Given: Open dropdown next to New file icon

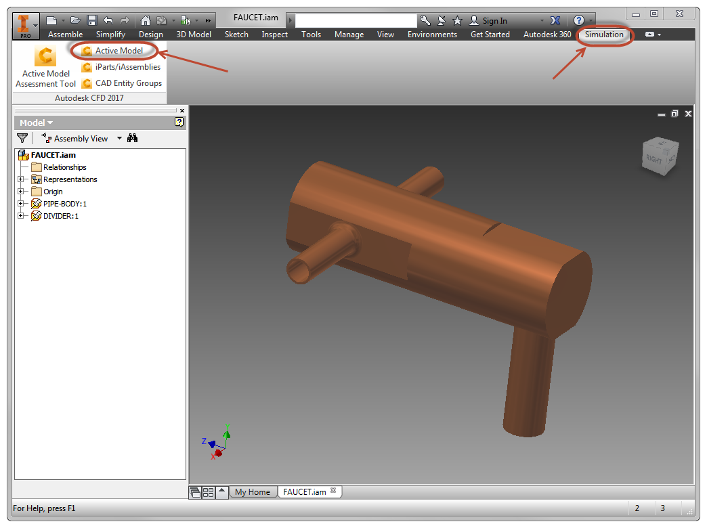Looking at the screenshot, I should point(63,21).
